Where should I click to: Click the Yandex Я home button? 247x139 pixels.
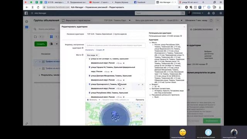pos(32,7)
